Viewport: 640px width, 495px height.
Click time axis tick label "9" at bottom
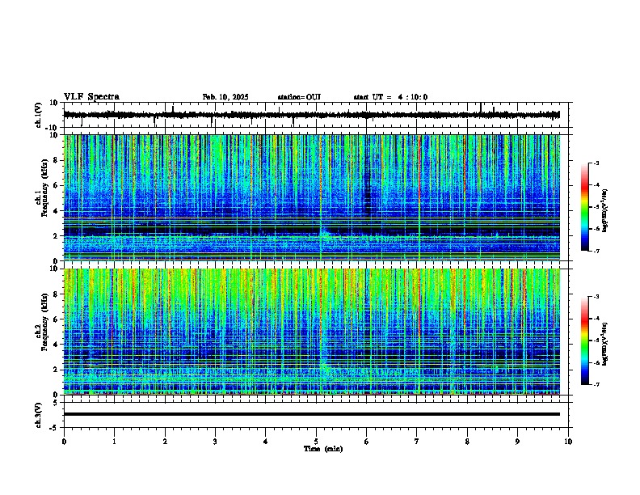(517, 442)
